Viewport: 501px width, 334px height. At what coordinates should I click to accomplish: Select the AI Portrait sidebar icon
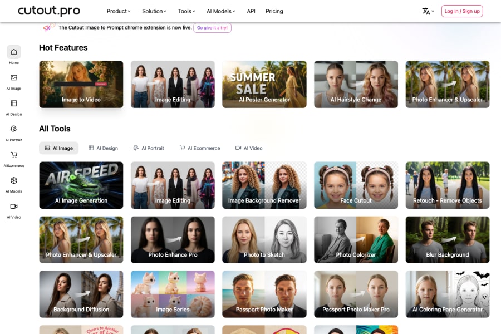13,130
